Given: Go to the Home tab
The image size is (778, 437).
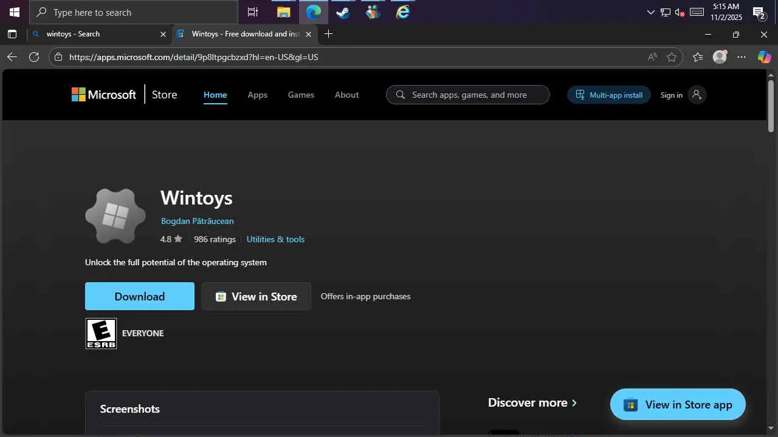Looking at the screenshot, I should 215,95.
